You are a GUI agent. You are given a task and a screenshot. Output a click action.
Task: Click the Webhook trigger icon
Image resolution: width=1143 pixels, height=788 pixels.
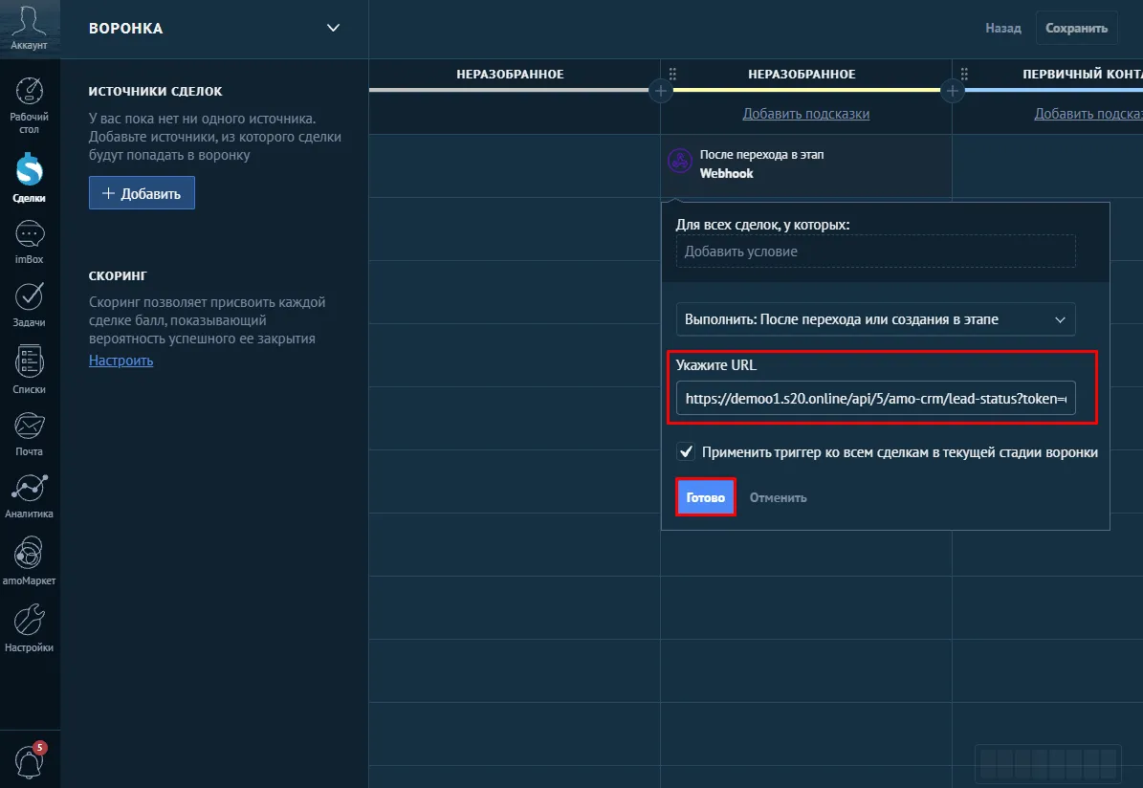coord(680,161)
